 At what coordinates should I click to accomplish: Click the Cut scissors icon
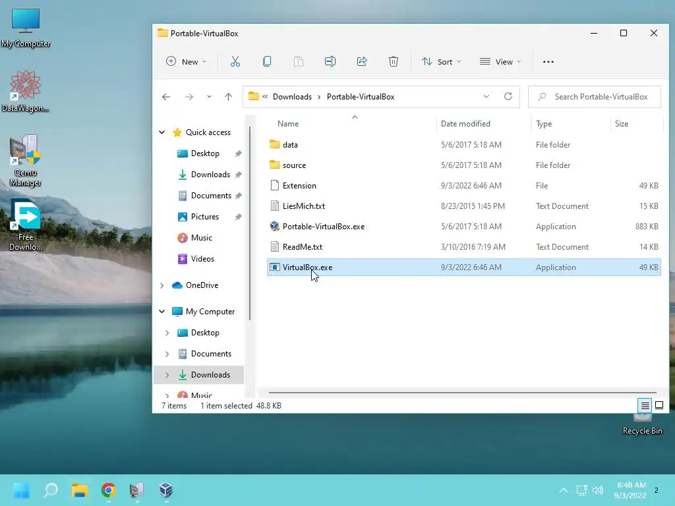(x=235, y=61)
